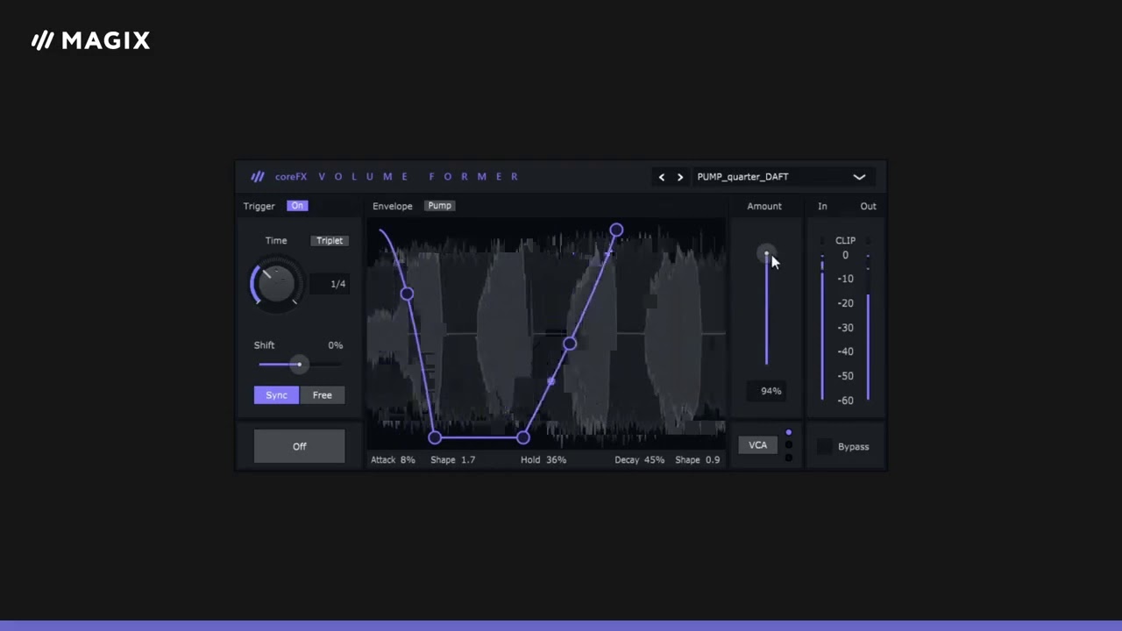Go to the next preset arrow
Screen dimensions: 1122x631
pyautogui.click(x=680, y=177)
